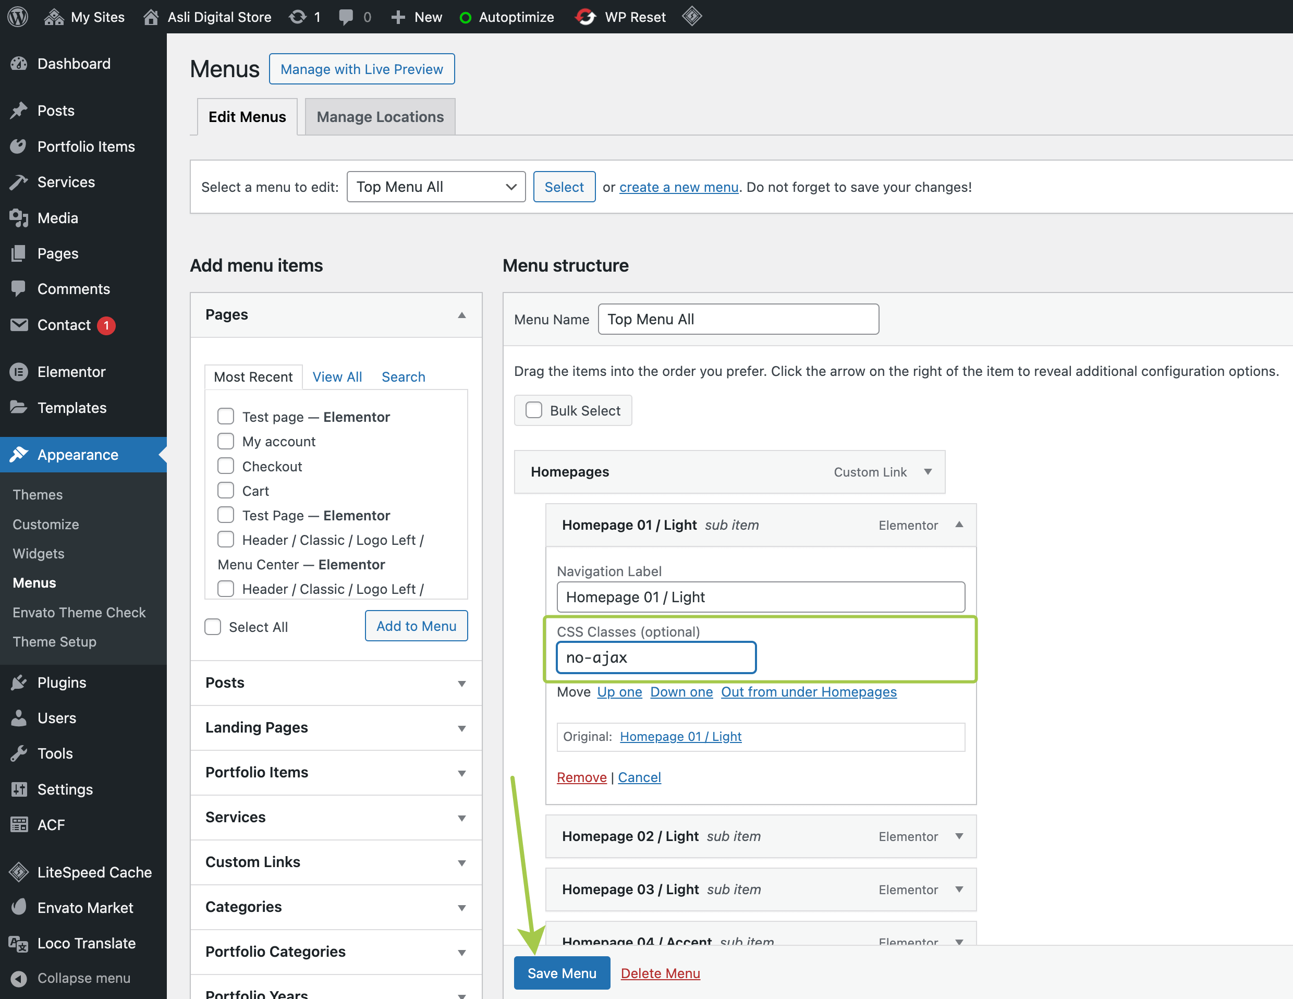Viewport: 1293px width, 999px height.
Task: Expand the Homepage 02 / Light menu item
Action: click(x=958, y=836)
